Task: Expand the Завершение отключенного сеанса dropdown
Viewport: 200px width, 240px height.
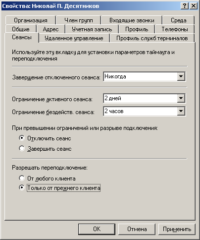Action: point(181,76)
